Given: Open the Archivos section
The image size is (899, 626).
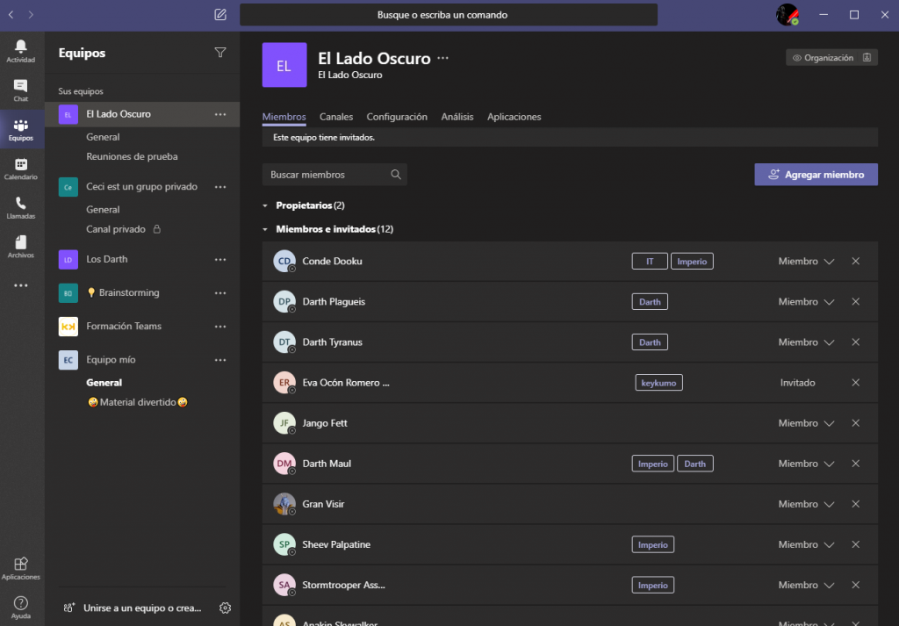Looking at the screenshot, I should click(20, 244).
